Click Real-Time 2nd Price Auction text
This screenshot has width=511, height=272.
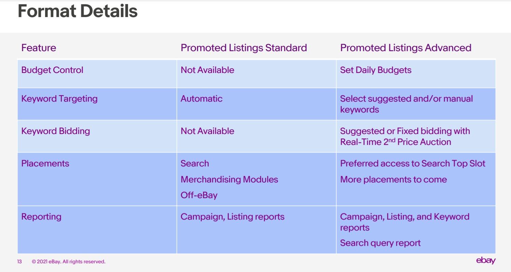[396, 142]
